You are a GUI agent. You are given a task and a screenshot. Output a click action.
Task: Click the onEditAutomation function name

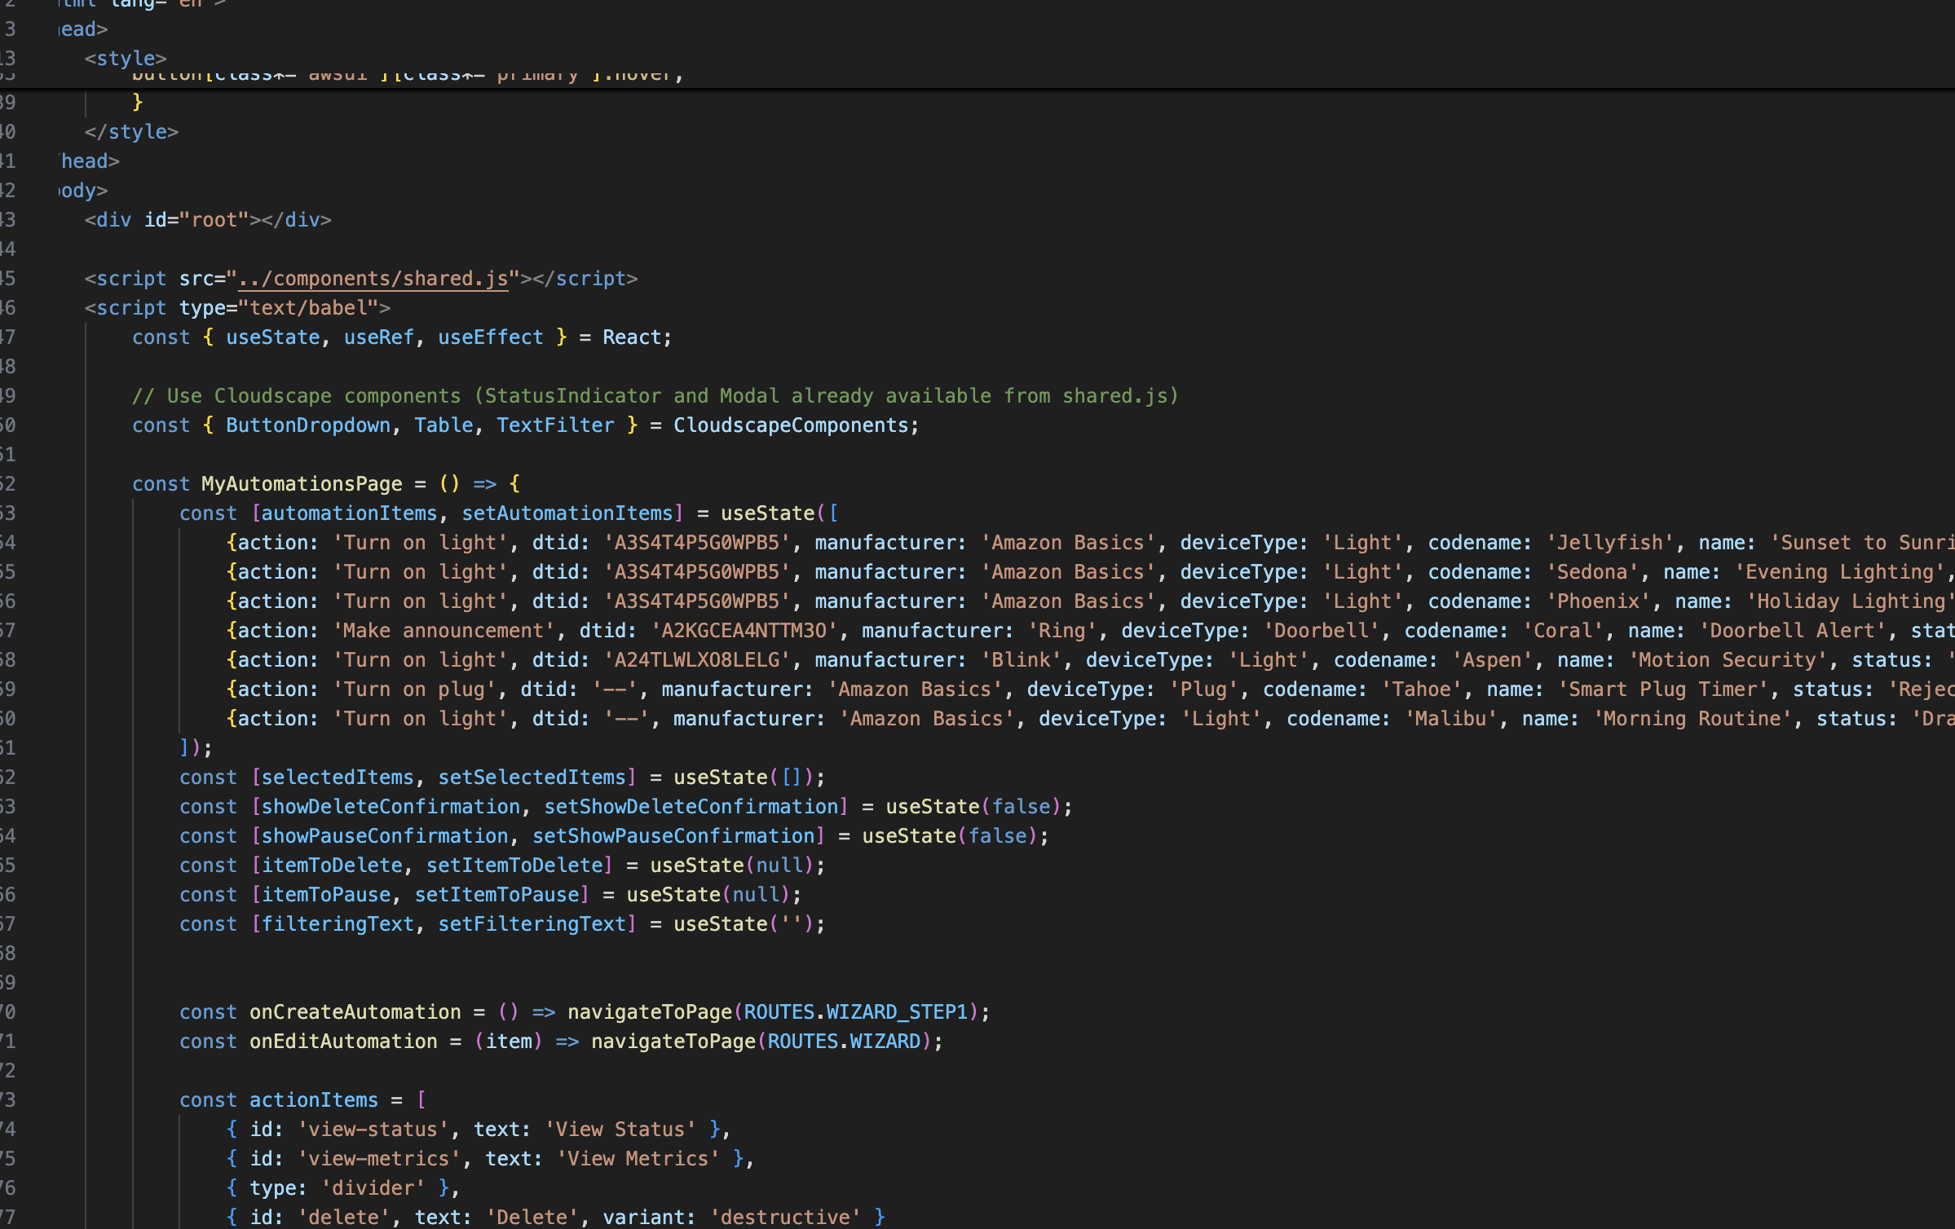342,1042
